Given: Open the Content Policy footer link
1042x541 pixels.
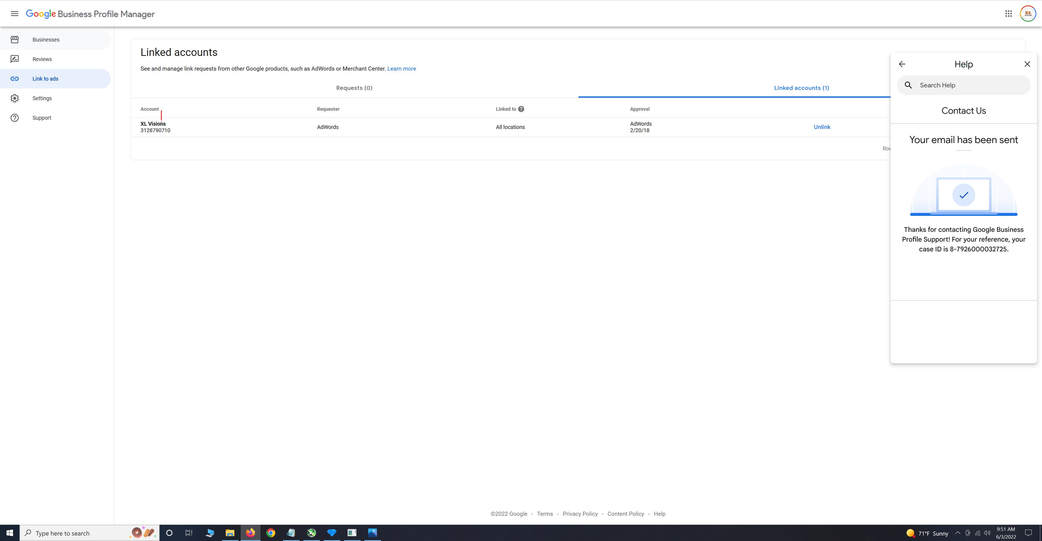Looking at the screenshot, I should coord(625,514).
